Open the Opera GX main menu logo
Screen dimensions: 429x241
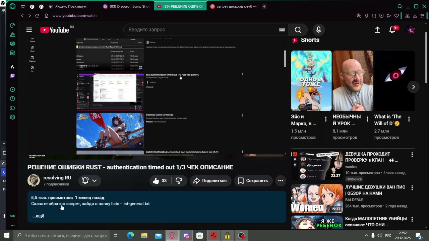tap(12, 6)
